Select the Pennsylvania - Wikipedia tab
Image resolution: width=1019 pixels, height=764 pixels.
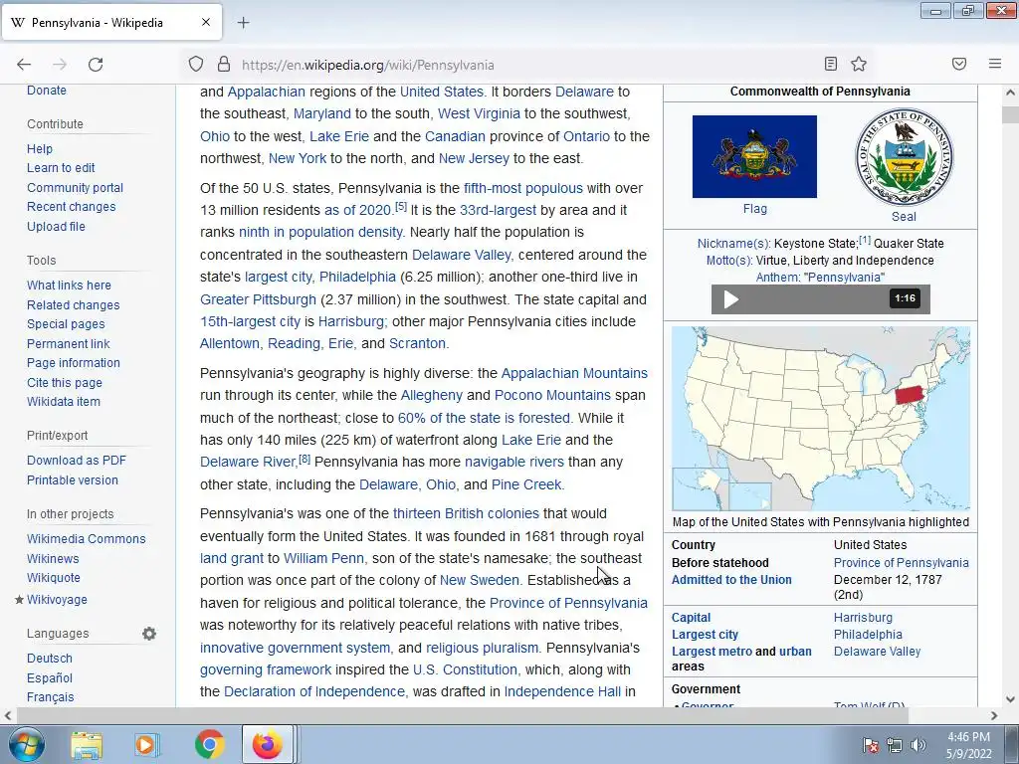coord(111,22)
